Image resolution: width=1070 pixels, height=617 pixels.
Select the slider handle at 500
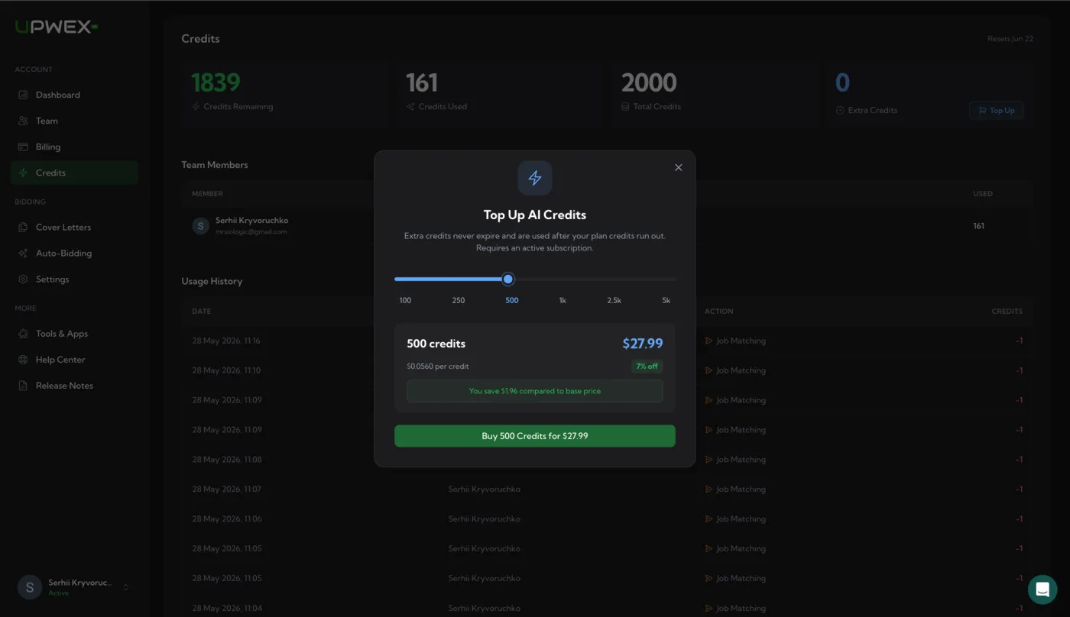pos(508,279)
